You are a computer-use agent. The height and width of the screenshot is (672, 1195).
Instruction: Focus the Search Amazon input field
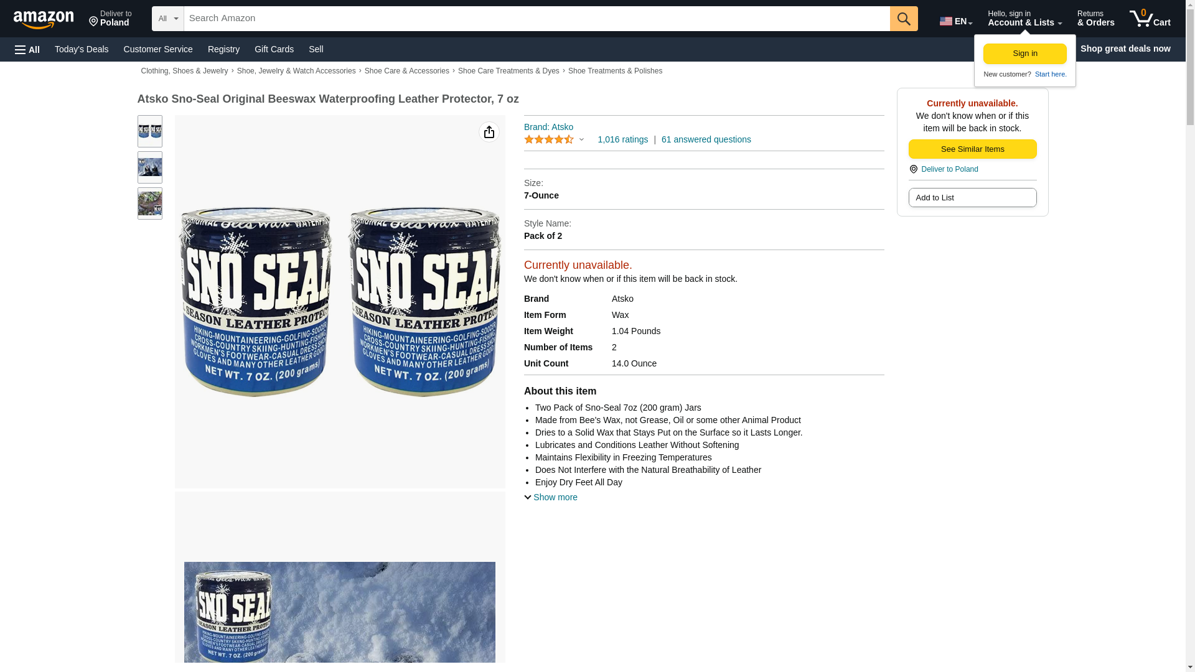point(537,19)
